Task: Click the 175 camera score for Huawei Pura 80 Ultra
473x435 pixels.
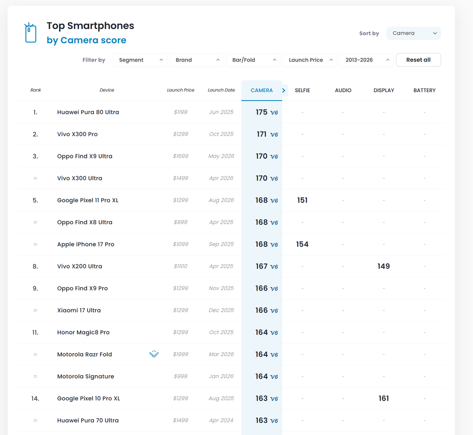Action: point(262,112)
